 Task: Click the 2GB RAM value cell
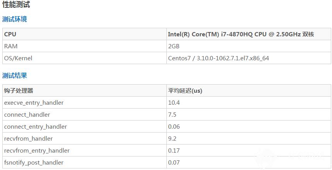tap(249, 46)
